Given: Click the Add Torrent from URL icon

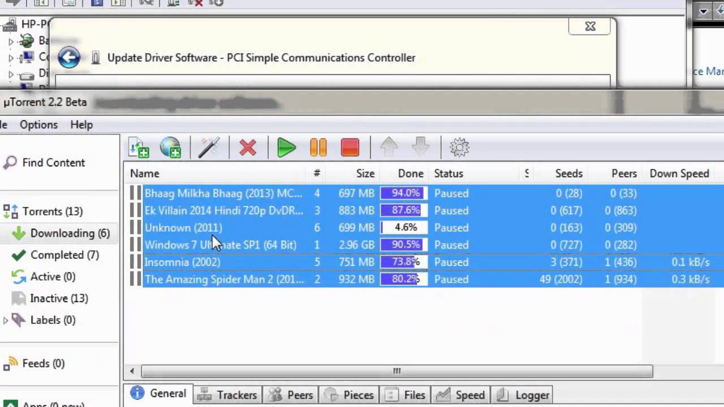Looking at the screenshot, I should (x=171, y=148).
